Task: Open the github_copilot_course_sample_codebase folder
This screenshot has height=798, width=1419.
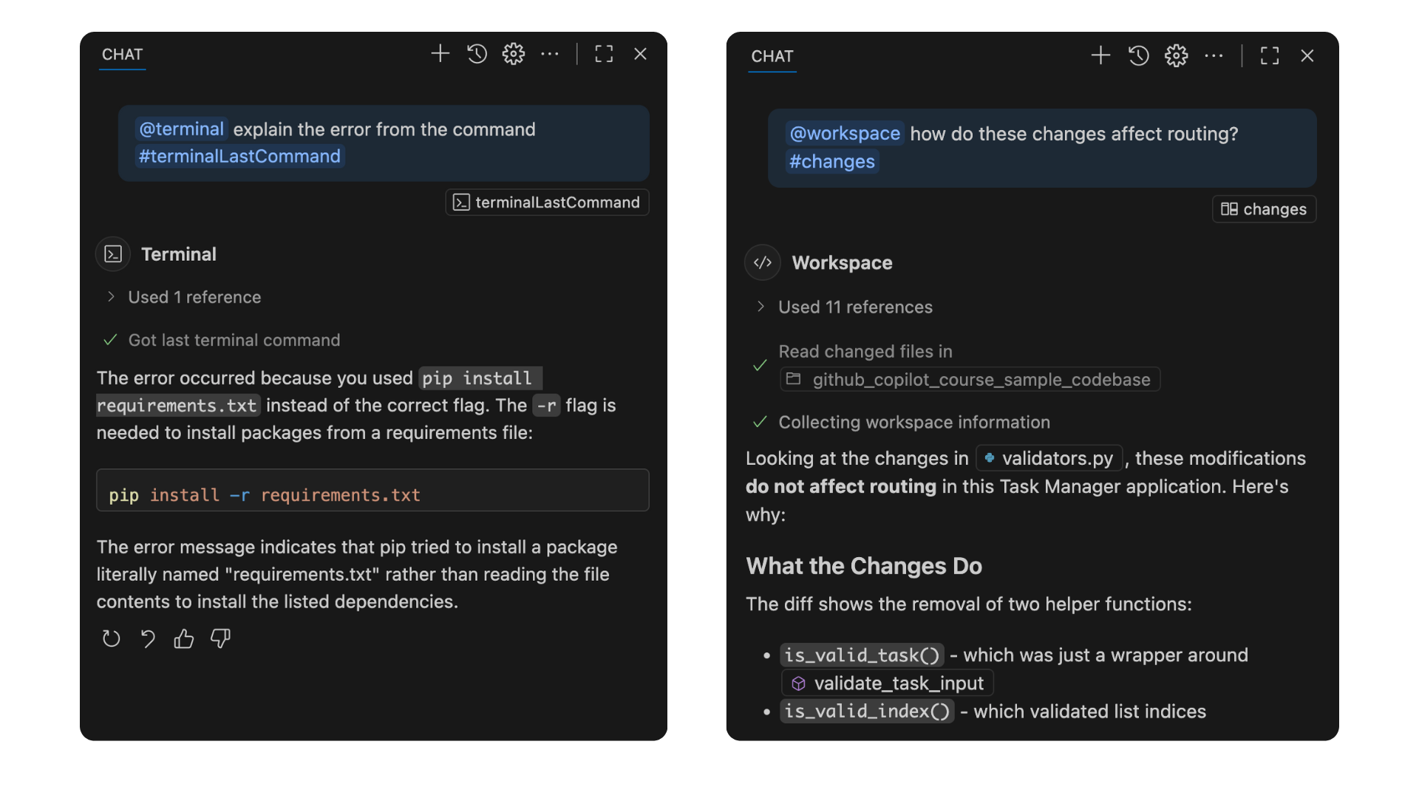Action: click(x=970, y=380)
